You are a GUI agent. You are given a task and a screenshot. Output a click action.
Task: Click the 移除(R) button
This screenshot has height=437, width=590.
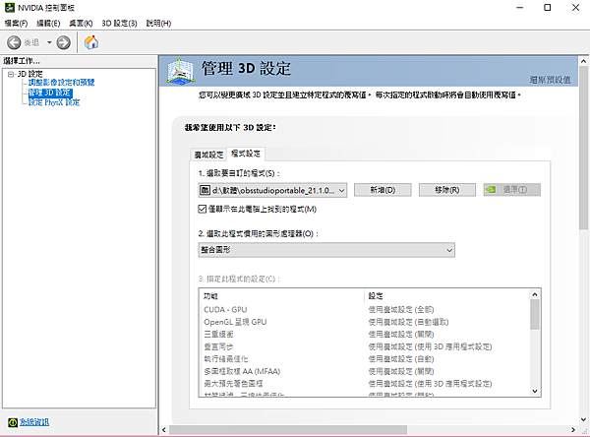click(x=447, y=190)
